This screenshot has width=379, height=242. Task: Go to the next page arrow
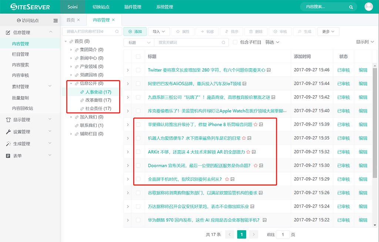point(254,234)
